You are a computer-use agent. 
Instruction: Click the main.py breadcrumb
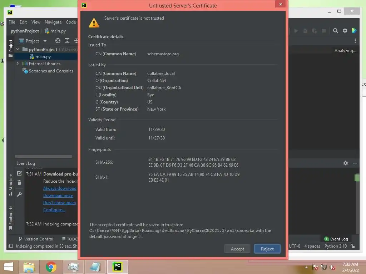pyautogui.click(x=55, y=31)
